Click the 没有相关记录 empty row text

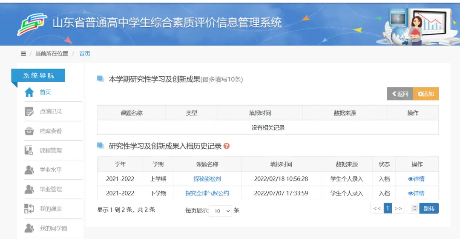coord(268,128)
